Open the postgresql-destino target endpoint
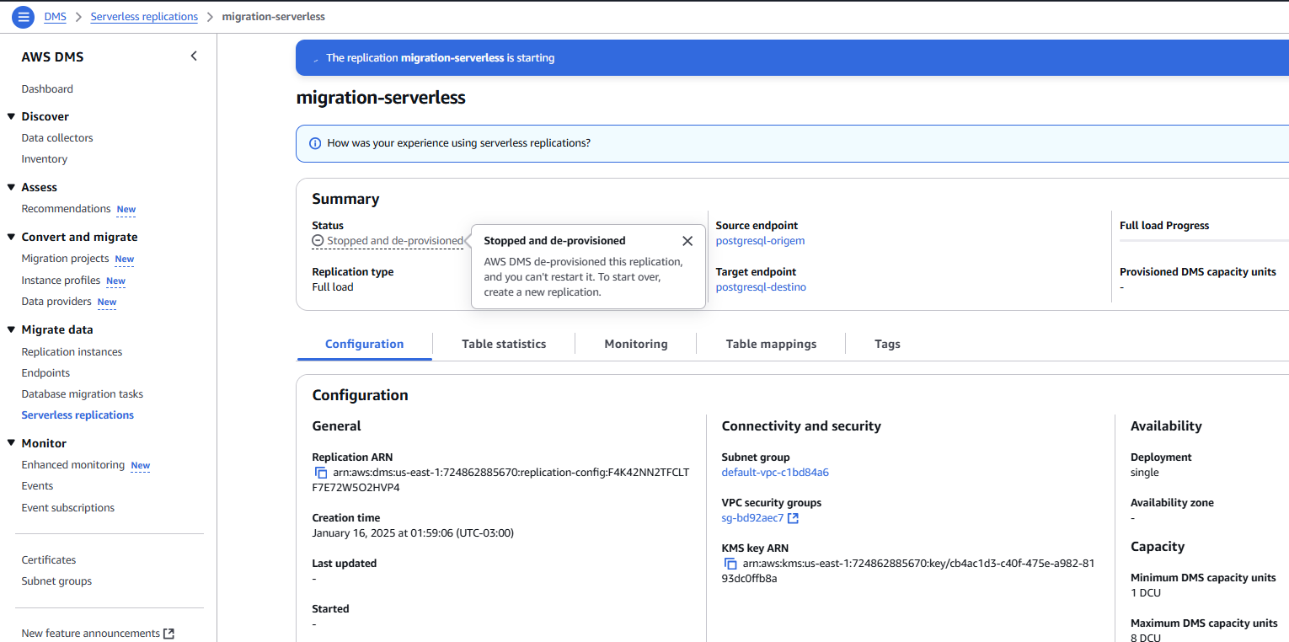 (x=760, y=287)
